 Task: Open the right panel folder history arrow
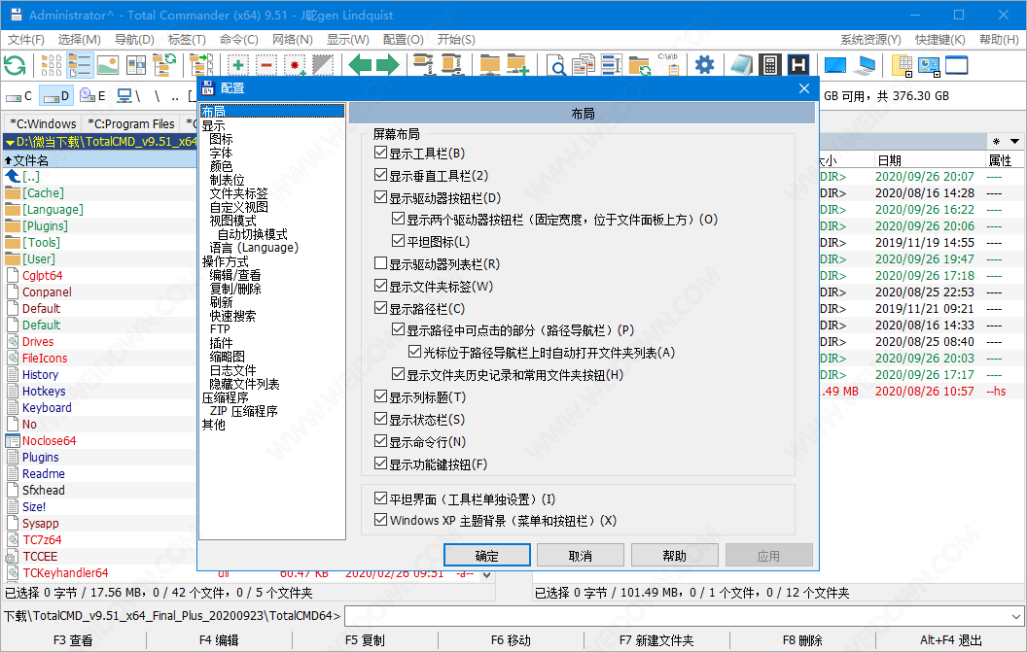click(1014, 142)
